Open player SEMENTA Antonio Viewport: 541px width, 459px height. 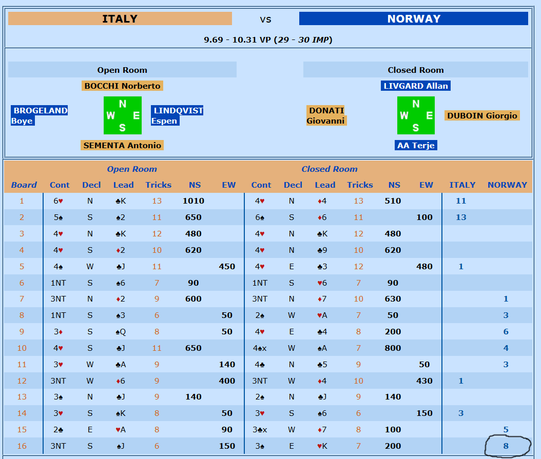[x=122, y=145]
